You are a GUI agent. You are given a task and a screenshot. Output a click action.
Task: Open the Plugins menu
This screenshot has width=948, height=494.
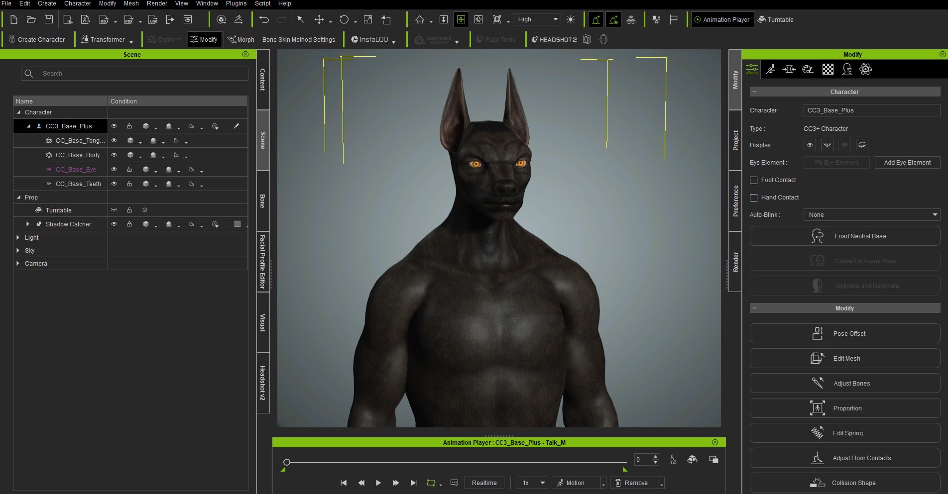pyautogui.click(x=236, y=3)
